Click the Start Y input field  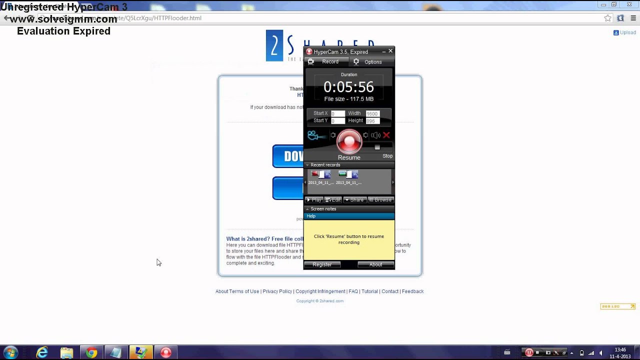(338, 121)
